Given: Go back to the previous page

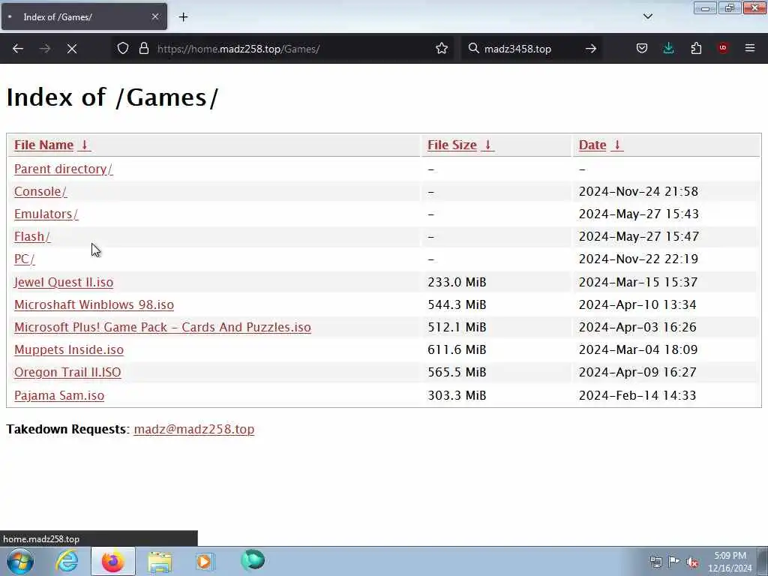Looking at the screenshot, I should point(18,49).
